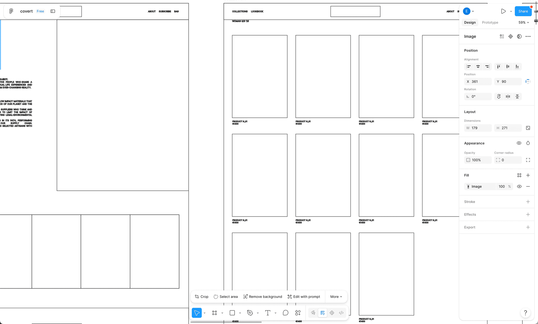Image resolution: width=538 pixels, height=324 pixels.
Task: Select the Move tool
Action: 197,313
